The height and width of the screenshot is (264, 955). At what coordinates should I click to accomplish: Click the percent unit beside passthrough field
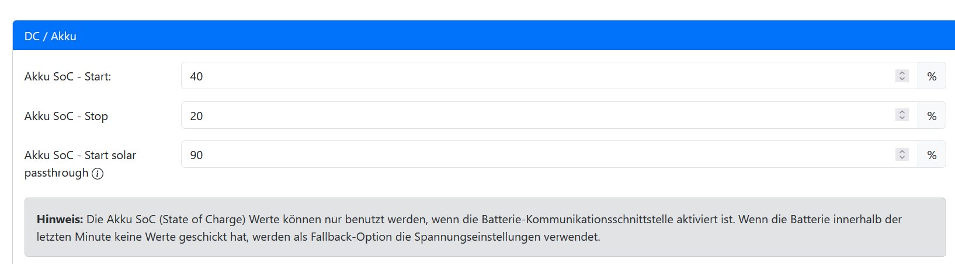[932, 154]
